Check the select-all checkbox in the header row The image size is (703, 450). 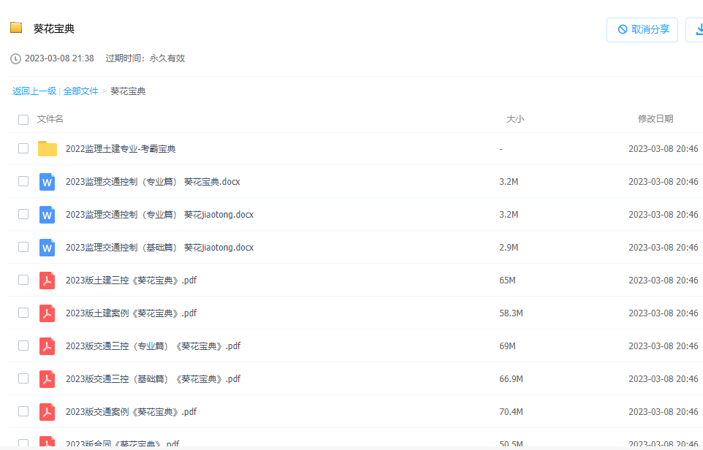23,118
